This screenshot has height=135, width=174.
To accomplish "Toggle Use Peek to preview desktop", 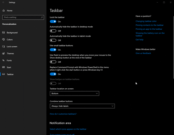I will (53, 62).
